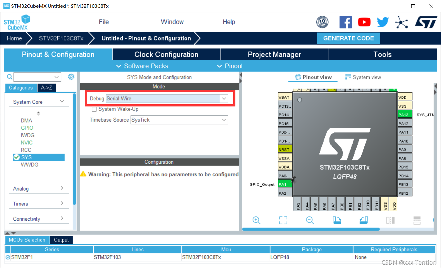This screenshot has height=268, width=441.
Task: Expand the Analog category
Action: pos(62,188)
